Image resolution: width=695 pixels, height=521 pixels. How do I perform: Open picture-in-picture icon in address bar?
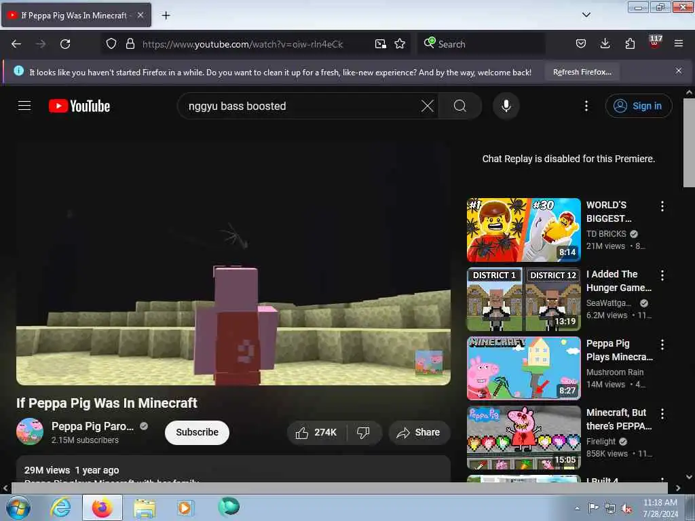[380, 44]
